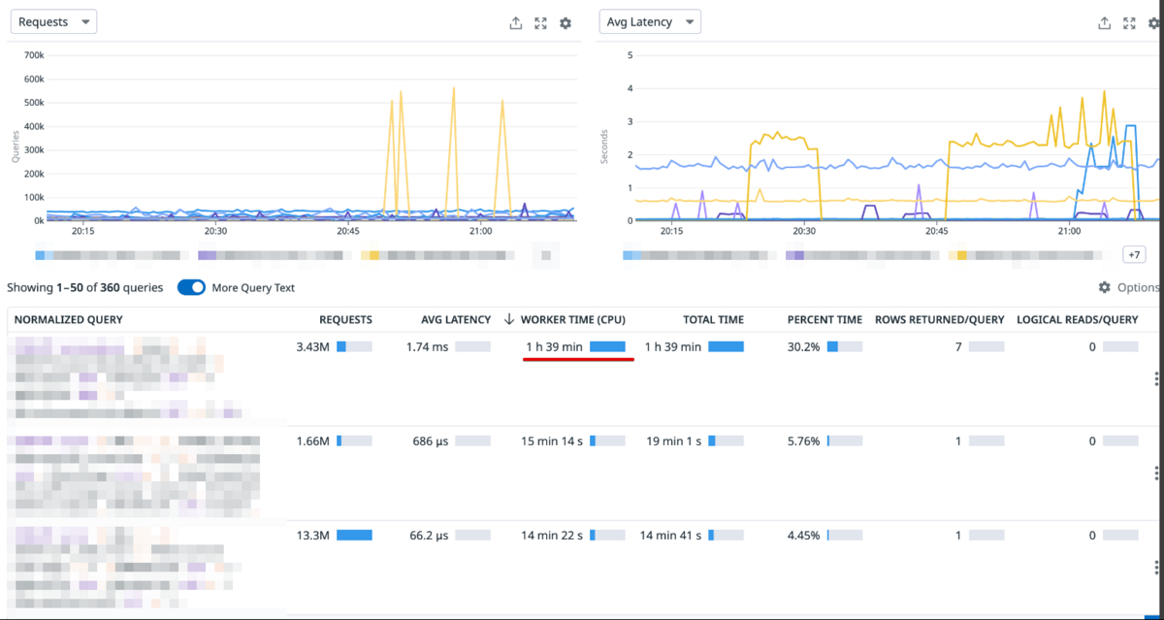
Task: Sort the table by Percent Time
Action: point(824,319)
